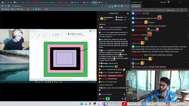This screenshot has height=106, width=189.
Task: Bookmark this page with the star icon
Action: [105, 6]
